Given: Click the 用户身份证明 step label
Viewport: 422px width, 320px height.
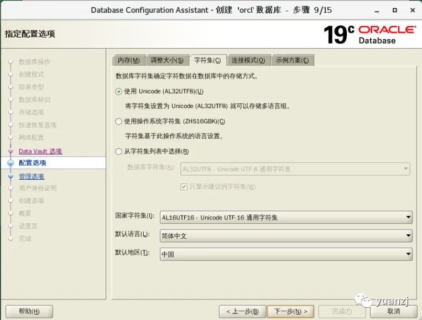Looking at the screenshot, I should (38, 188).
